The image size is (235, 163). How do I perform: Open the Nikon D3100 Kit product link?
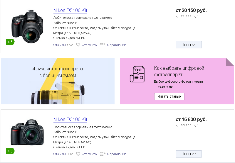tap(70, 119)
